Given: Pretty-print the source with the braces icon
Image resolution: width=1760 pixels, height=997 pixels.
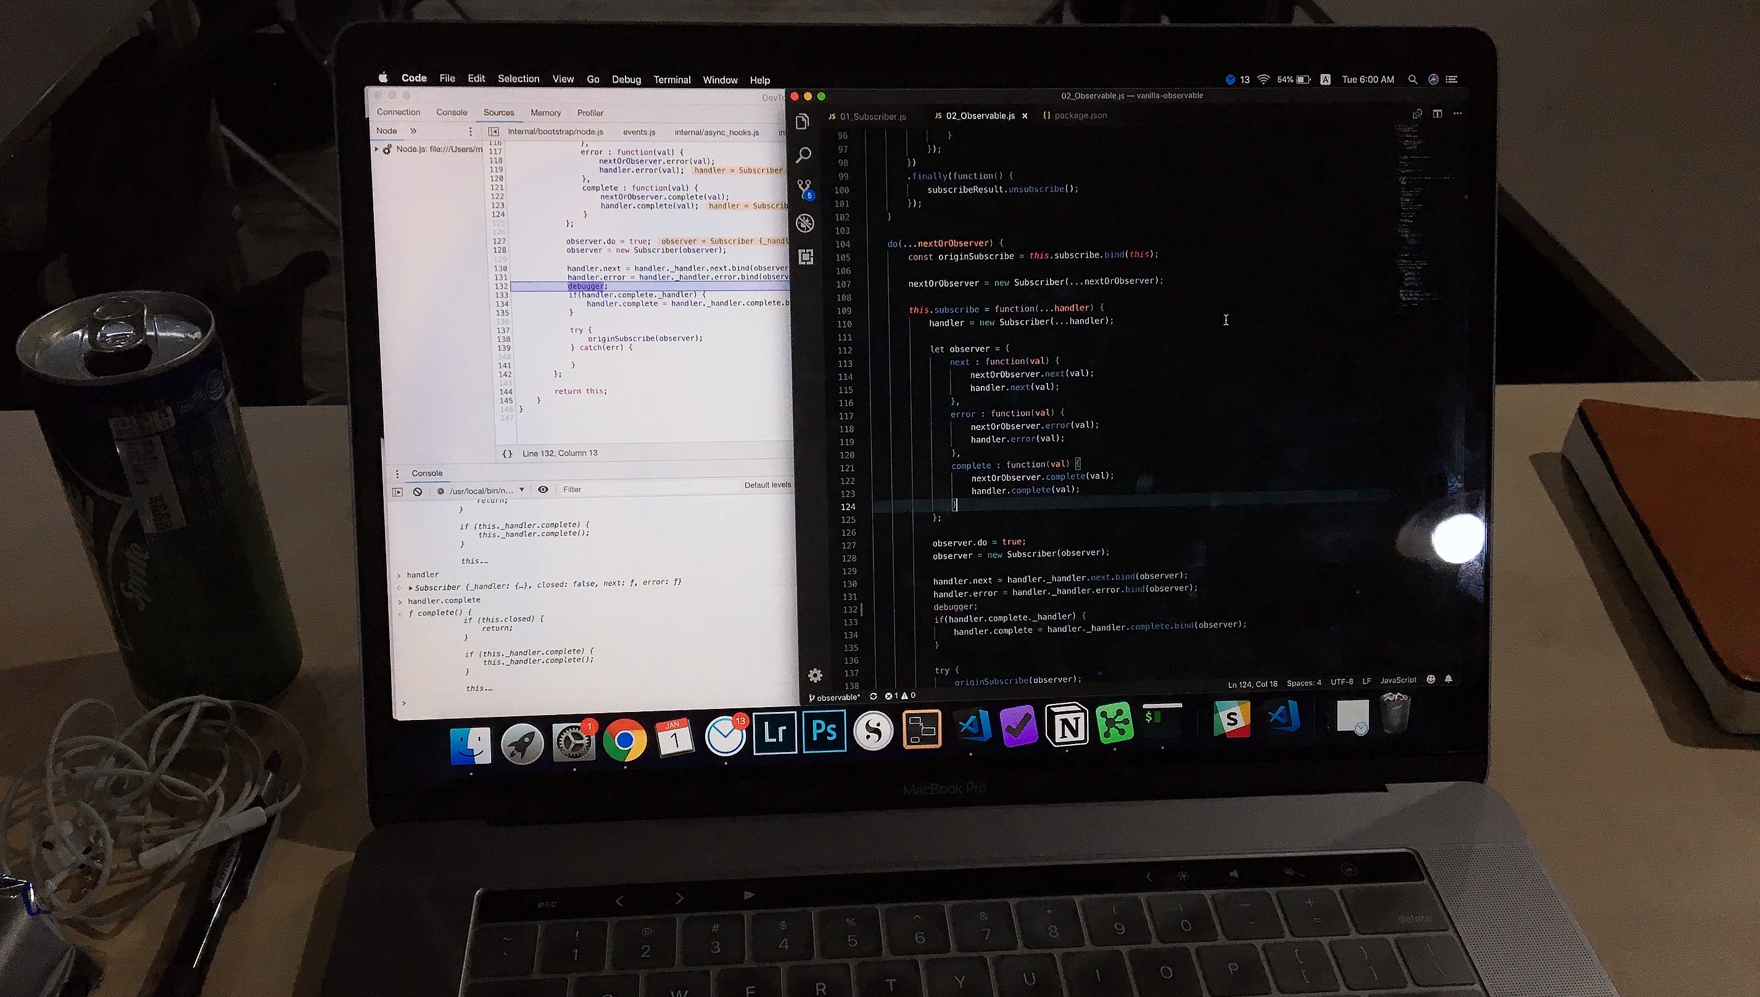Looking at the screenshot, I should (507, 453).
